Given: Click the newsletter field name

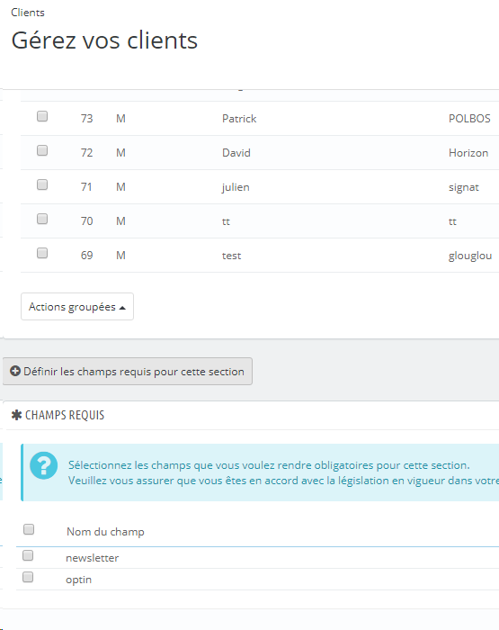Looking at the screenshot, I should [x=93, y=558].
